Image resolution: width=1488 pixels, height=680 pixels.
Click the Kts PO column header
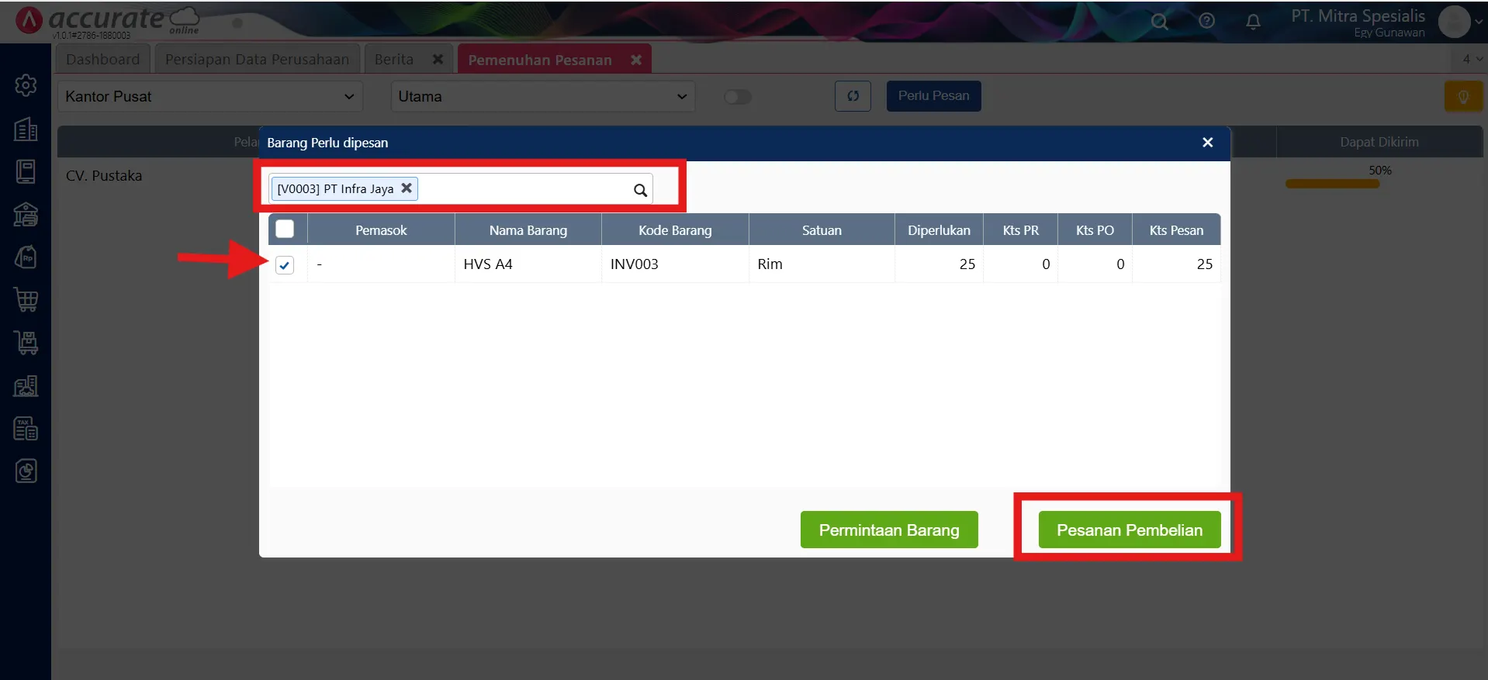point(1095,230)
